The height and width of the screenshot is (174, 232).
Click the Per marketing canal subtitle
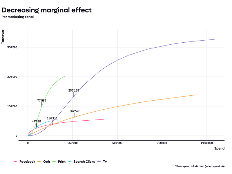coord(18,17)
